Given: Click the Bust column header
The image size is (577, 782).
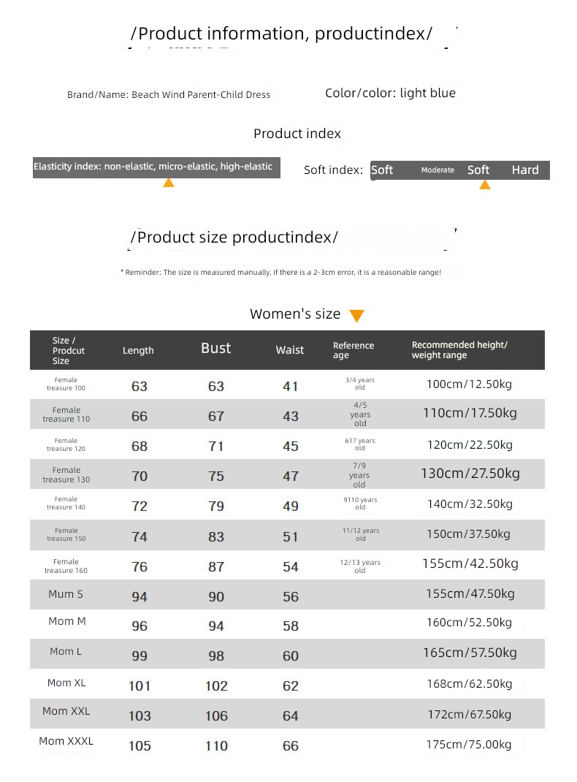Looking at the screenshot, I should 216,349.
